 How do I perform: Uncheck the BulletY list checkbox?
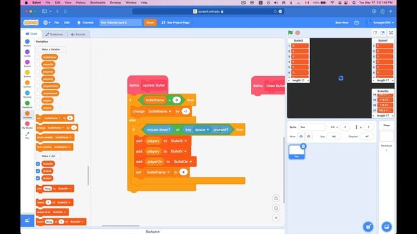point(38,178)
